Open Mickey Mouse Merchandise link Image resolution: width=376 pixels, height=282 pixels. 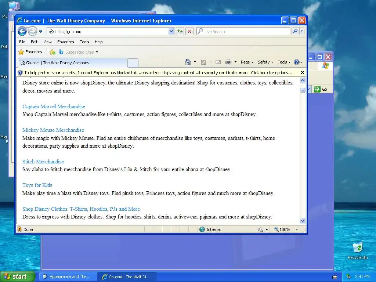[x=53, y=130]
